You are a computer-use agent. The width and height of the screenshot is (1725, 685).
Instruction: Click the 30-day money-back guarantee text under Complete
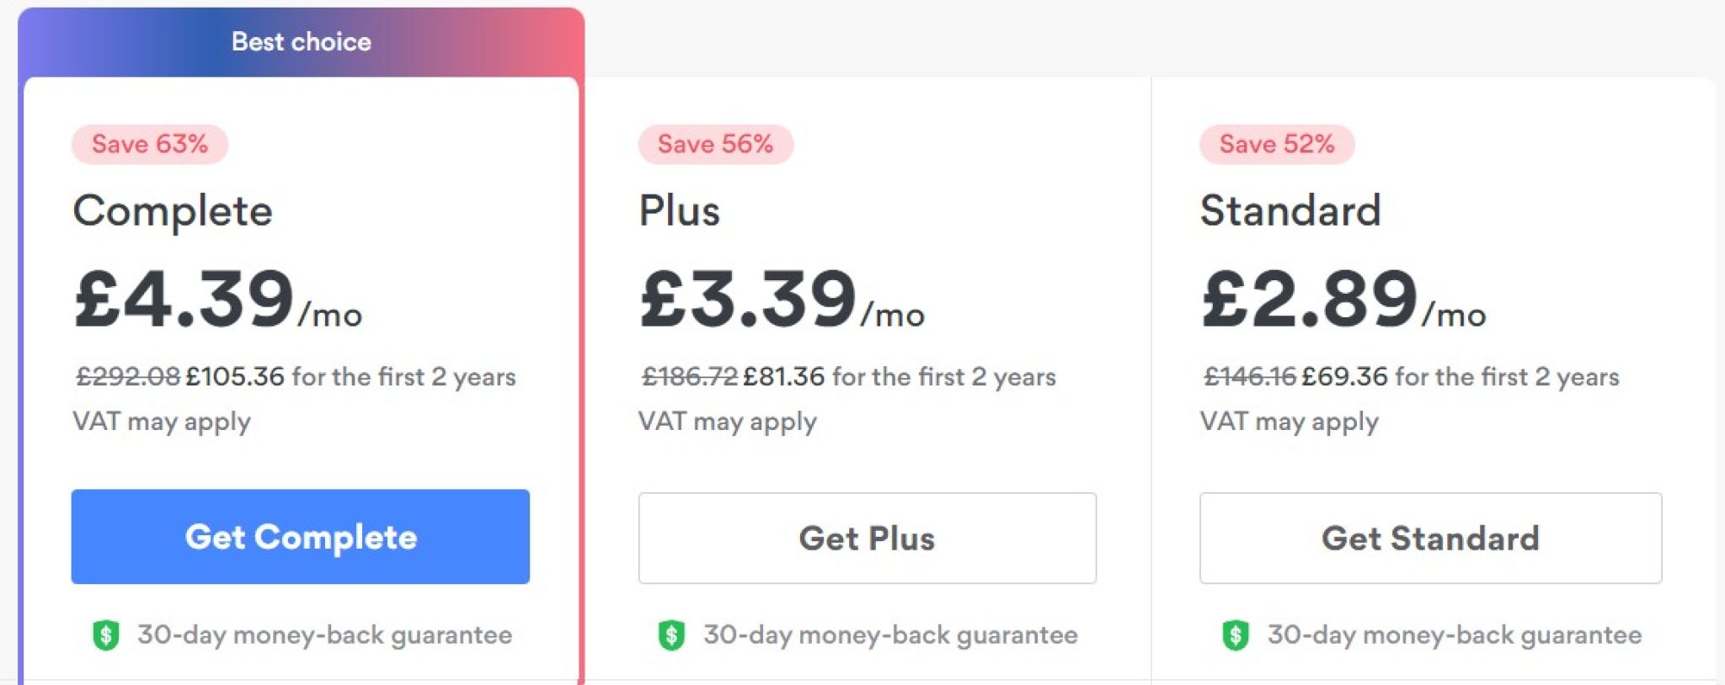pos(325,635)
